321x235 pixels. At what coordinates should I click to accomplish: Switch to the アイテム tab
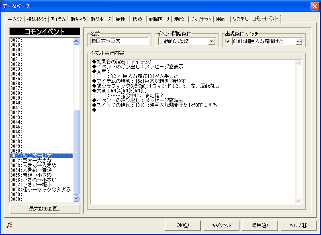[x=58, y=19]
